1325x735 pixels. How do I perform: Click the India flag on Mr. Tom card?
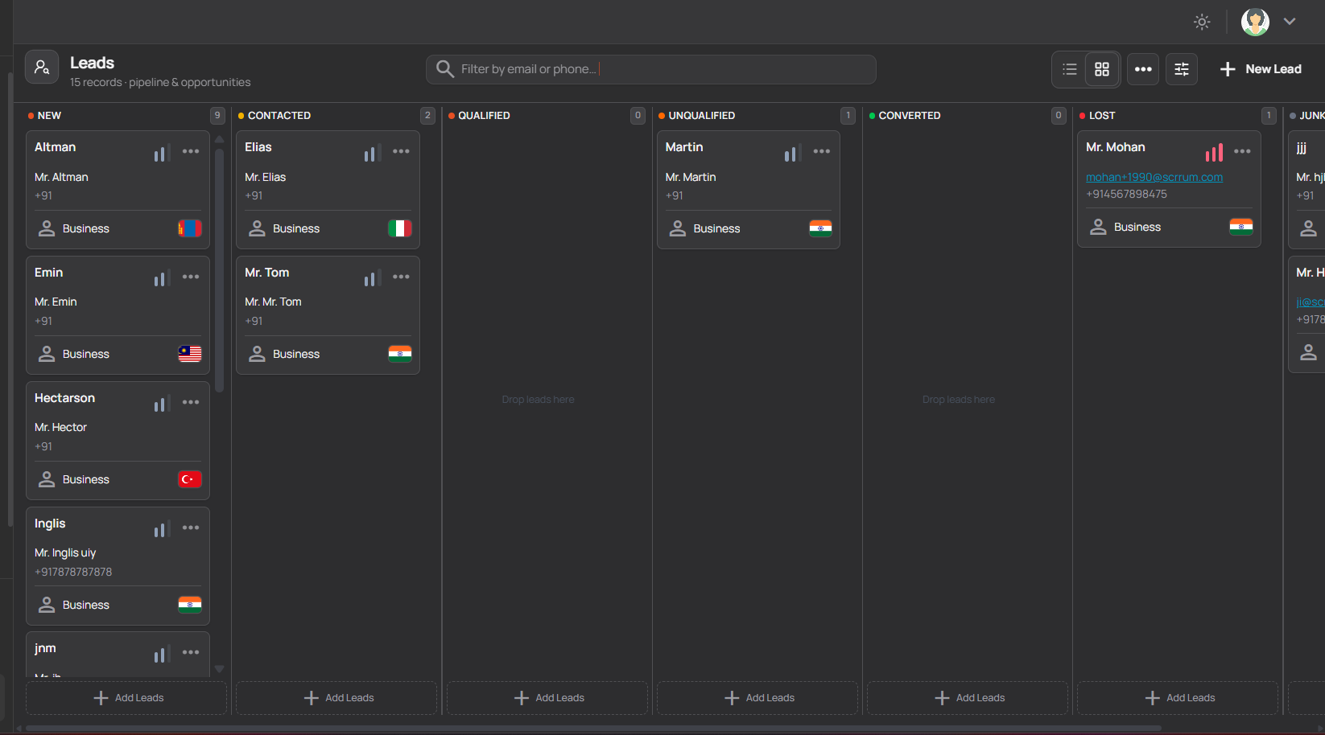pyautogui.click(x=400, y=354)
